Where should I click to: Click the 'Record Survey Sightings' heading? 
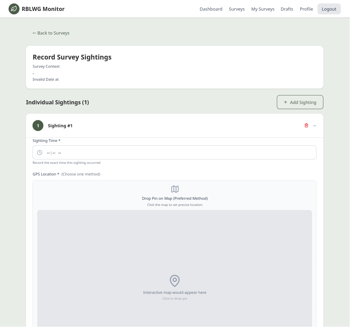pos(72,57)
